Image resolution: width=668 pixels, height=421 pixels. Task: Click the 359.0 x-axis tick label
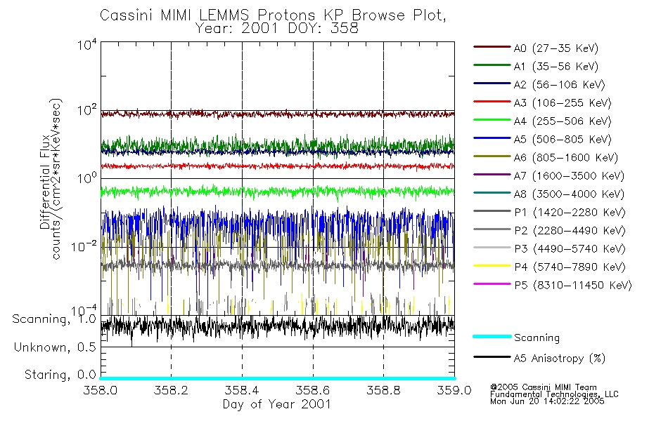(x=454, y=390)
